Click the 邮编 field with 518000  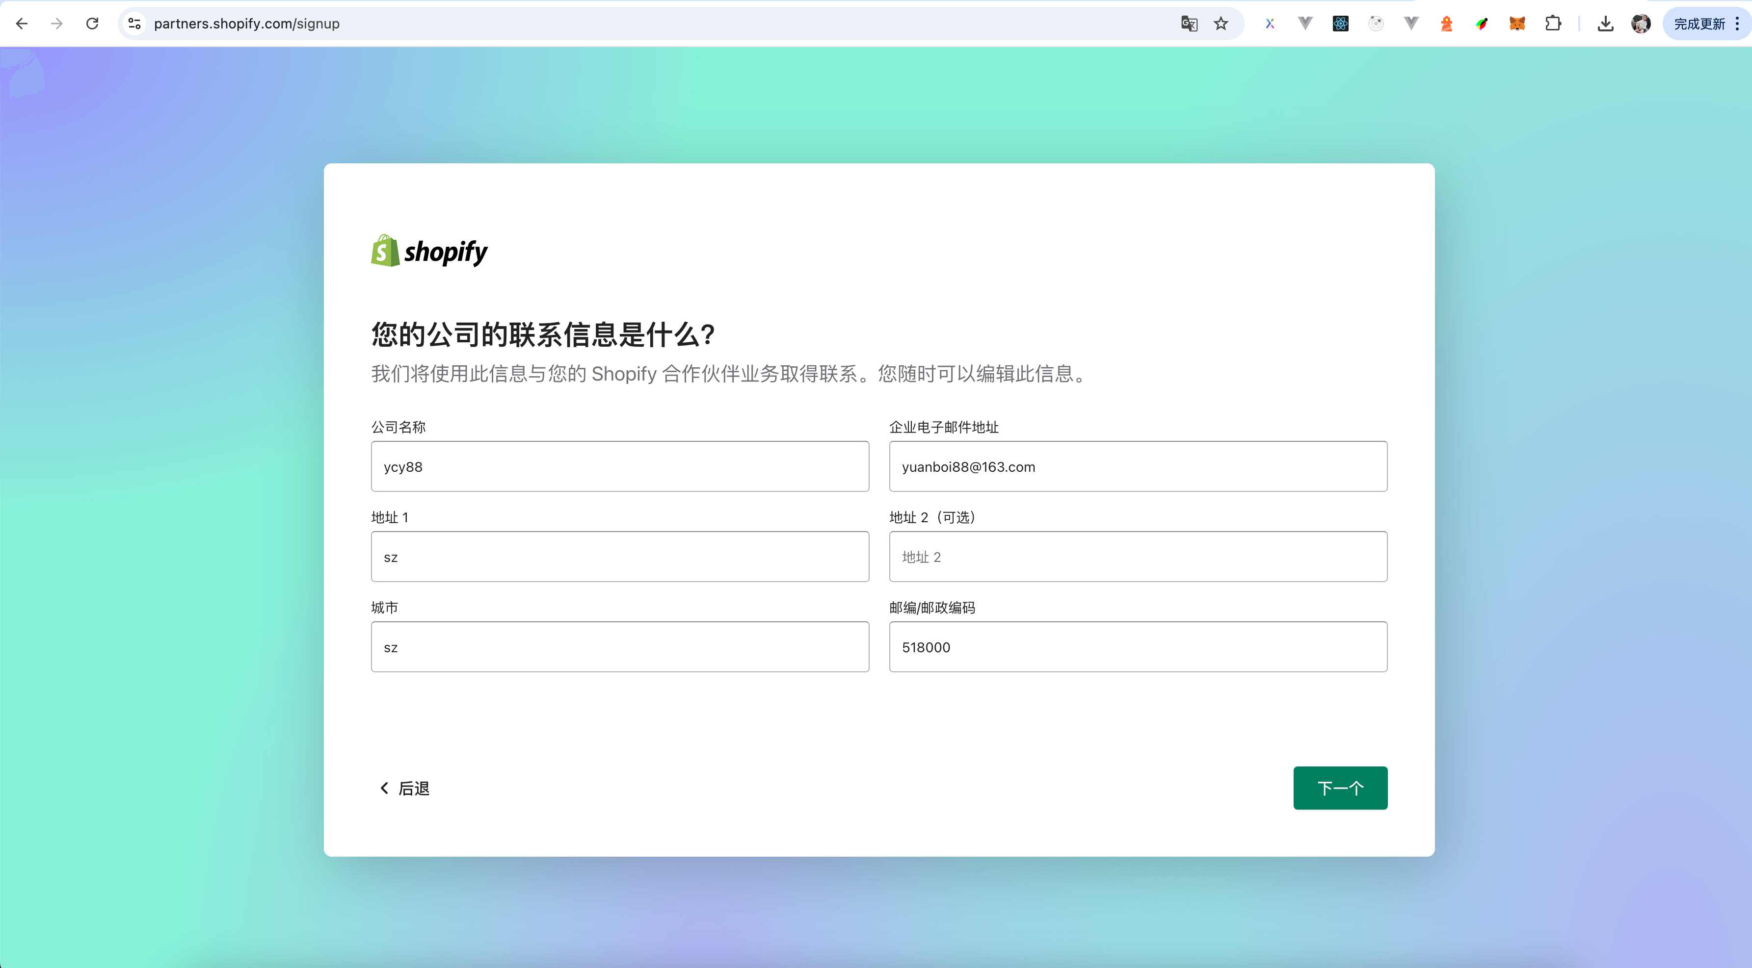click(x=1137, y=647)
